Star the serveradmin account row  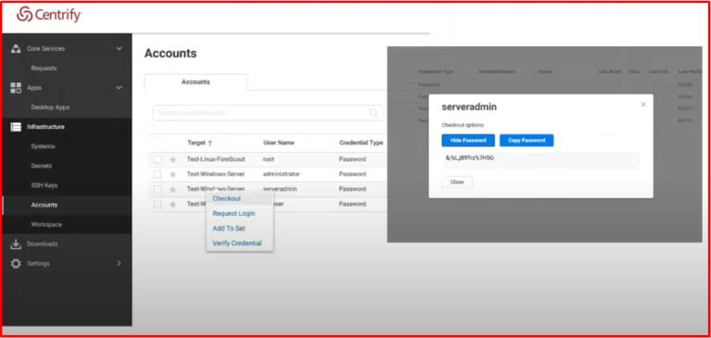tap(172, 189)
